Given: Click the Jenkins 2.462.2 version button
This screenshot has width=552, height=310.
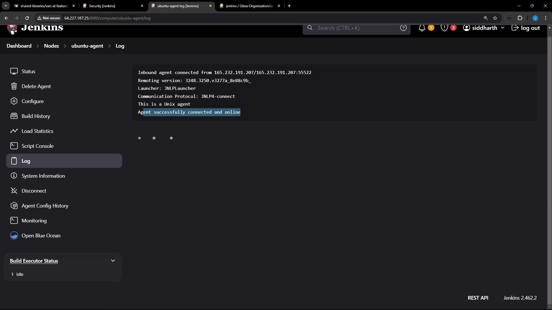Looking at the screenshot, I should tap(520, 298).
